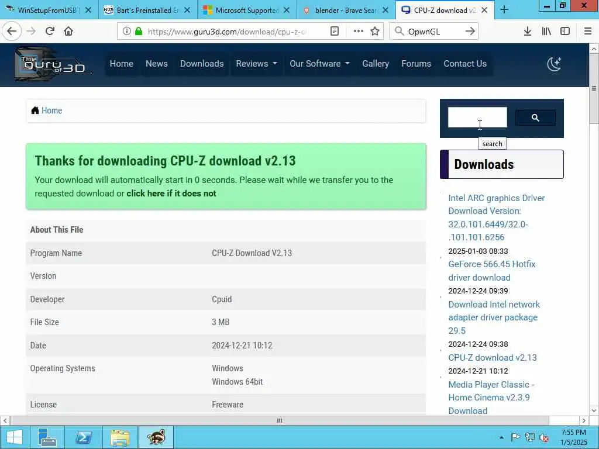Open CPU-Z download v2.13 sidebar link
Image resolution: width=599 pixels, height=449 pixels.
tap(493, 357)
